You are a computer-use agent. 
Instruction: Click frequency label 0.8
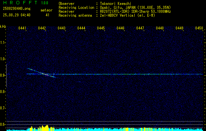click(x=2, y=92)
